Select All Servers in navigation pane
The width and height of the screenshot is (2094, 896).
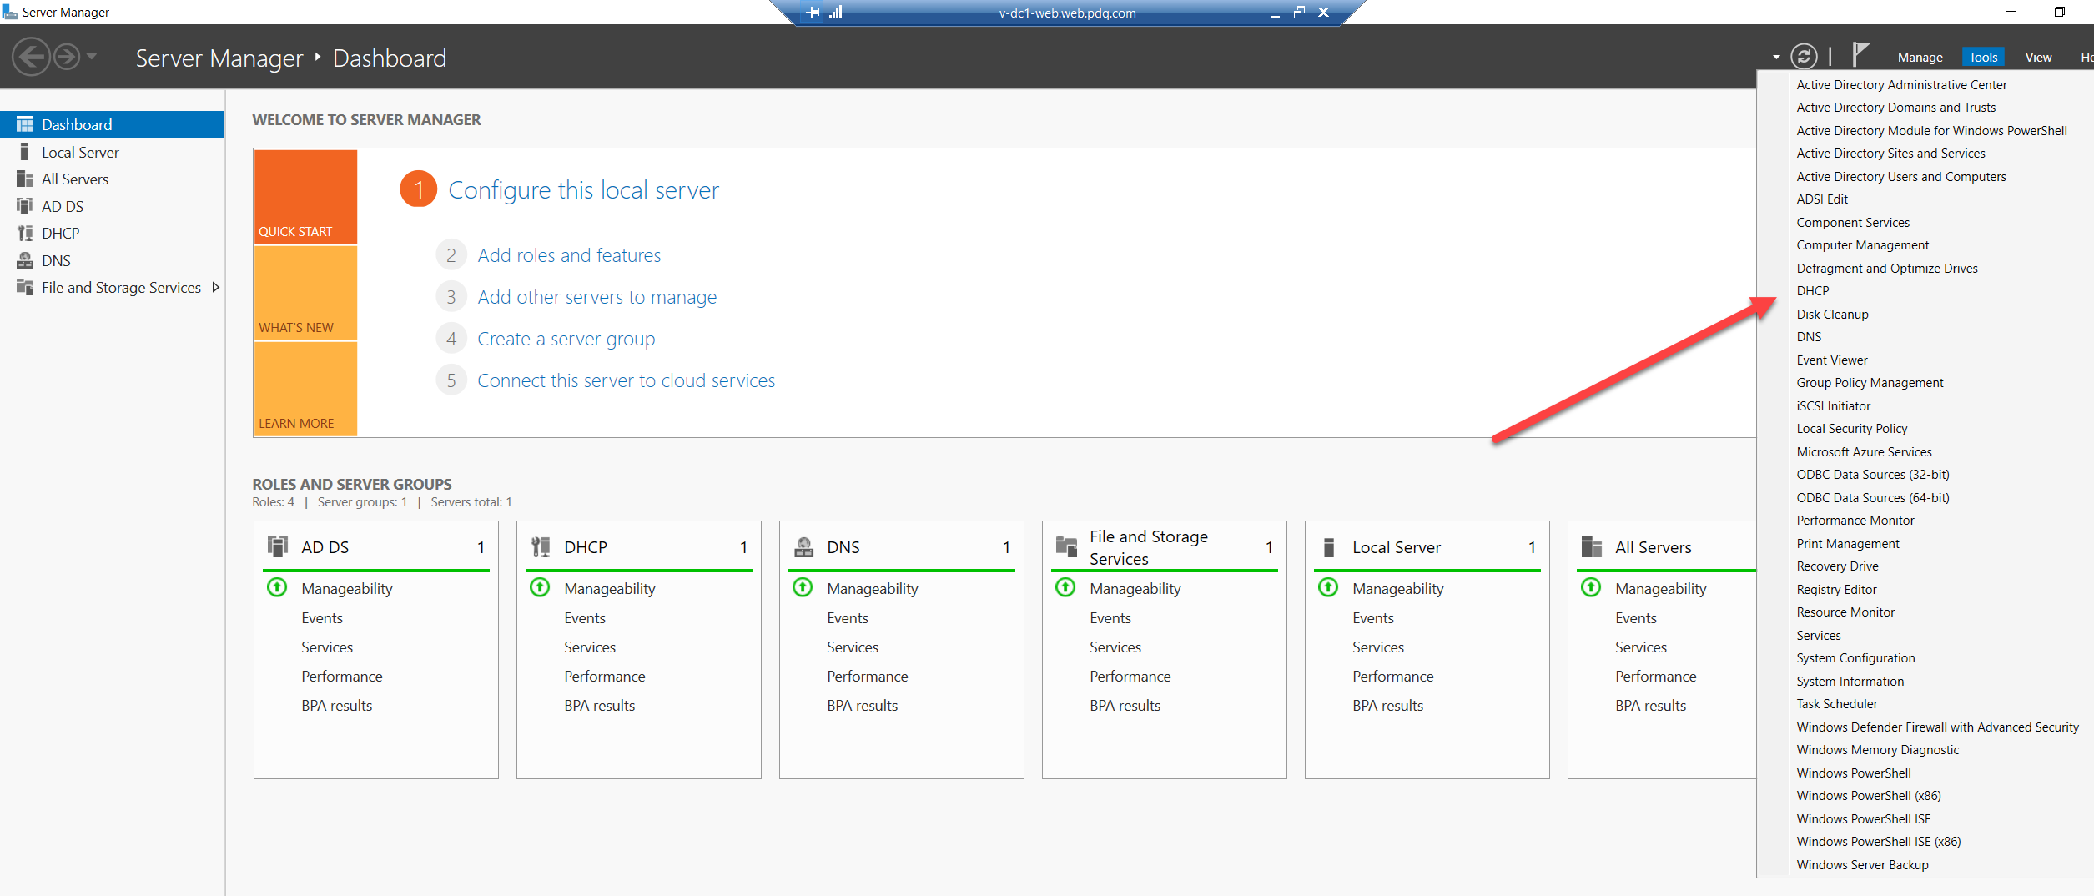pos(112,179)
